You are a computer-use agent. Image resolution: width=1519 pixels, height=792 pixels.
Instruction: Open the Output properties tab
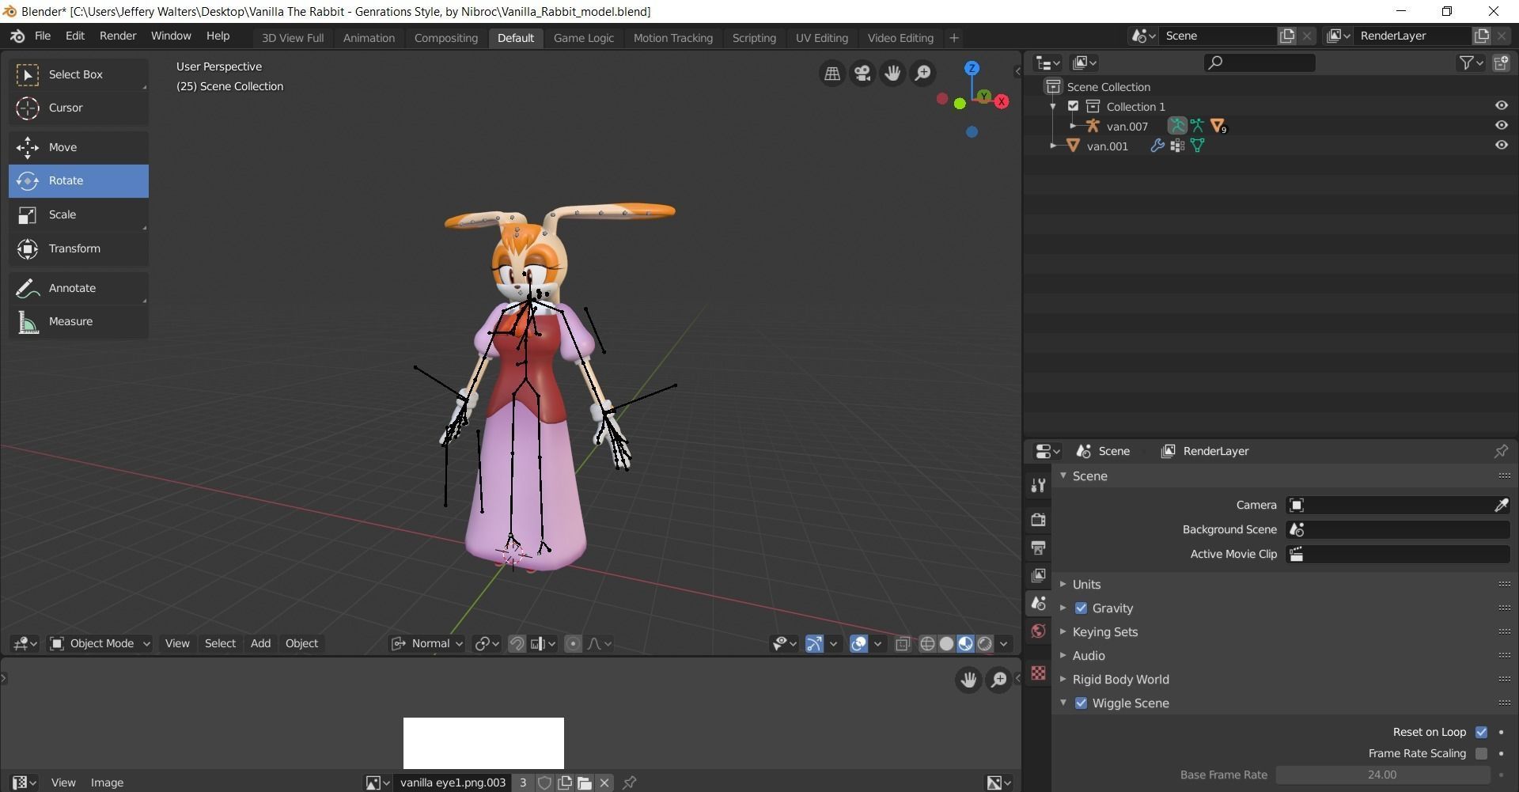(x=1038, y=547)
